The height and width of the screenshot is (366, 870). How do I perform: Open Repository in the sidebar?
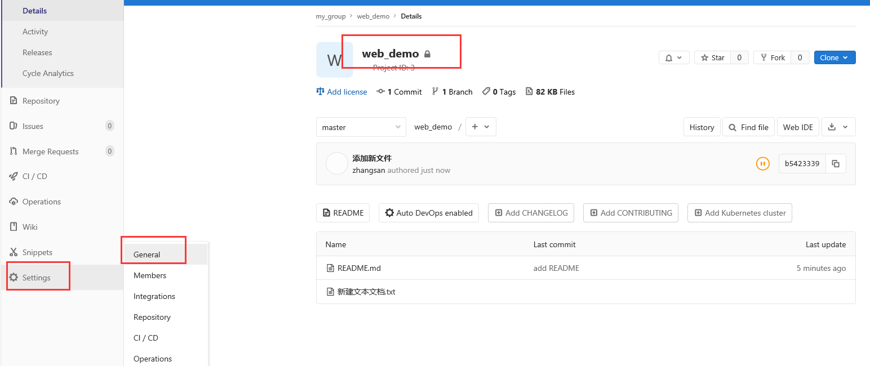tap(62, 101)
